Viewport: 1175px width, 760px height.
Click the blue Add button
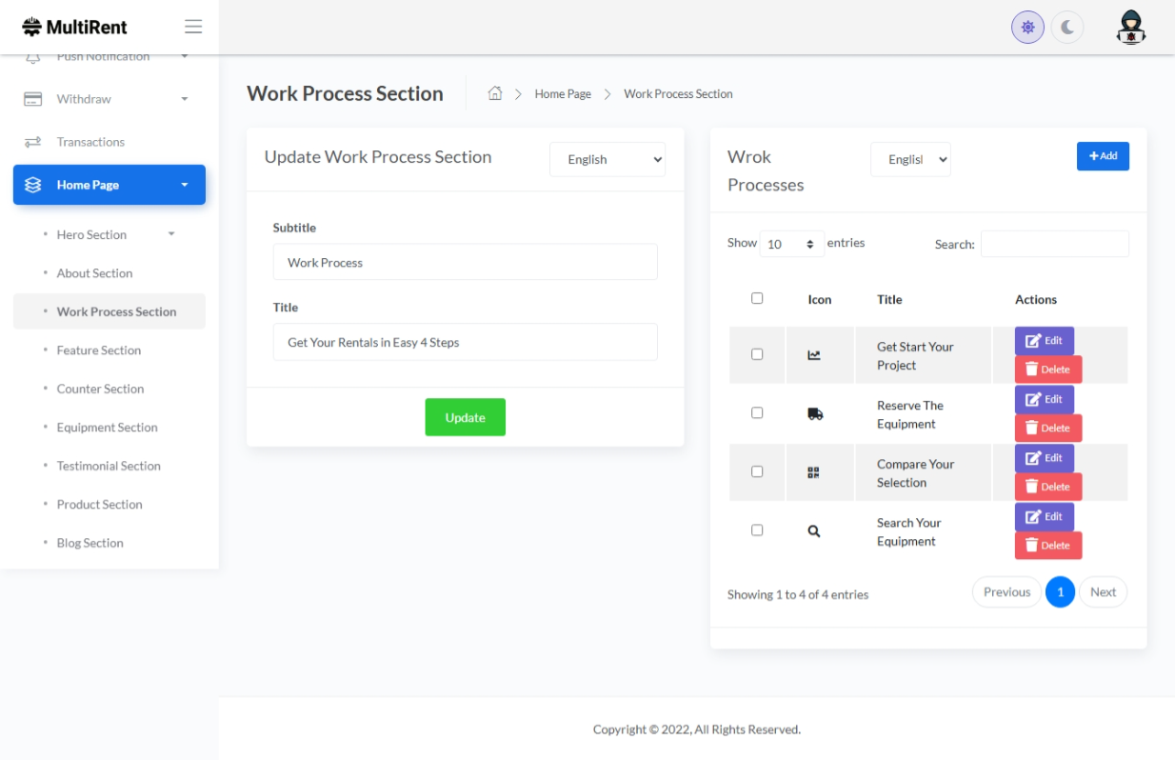[x=1102, y=156]
